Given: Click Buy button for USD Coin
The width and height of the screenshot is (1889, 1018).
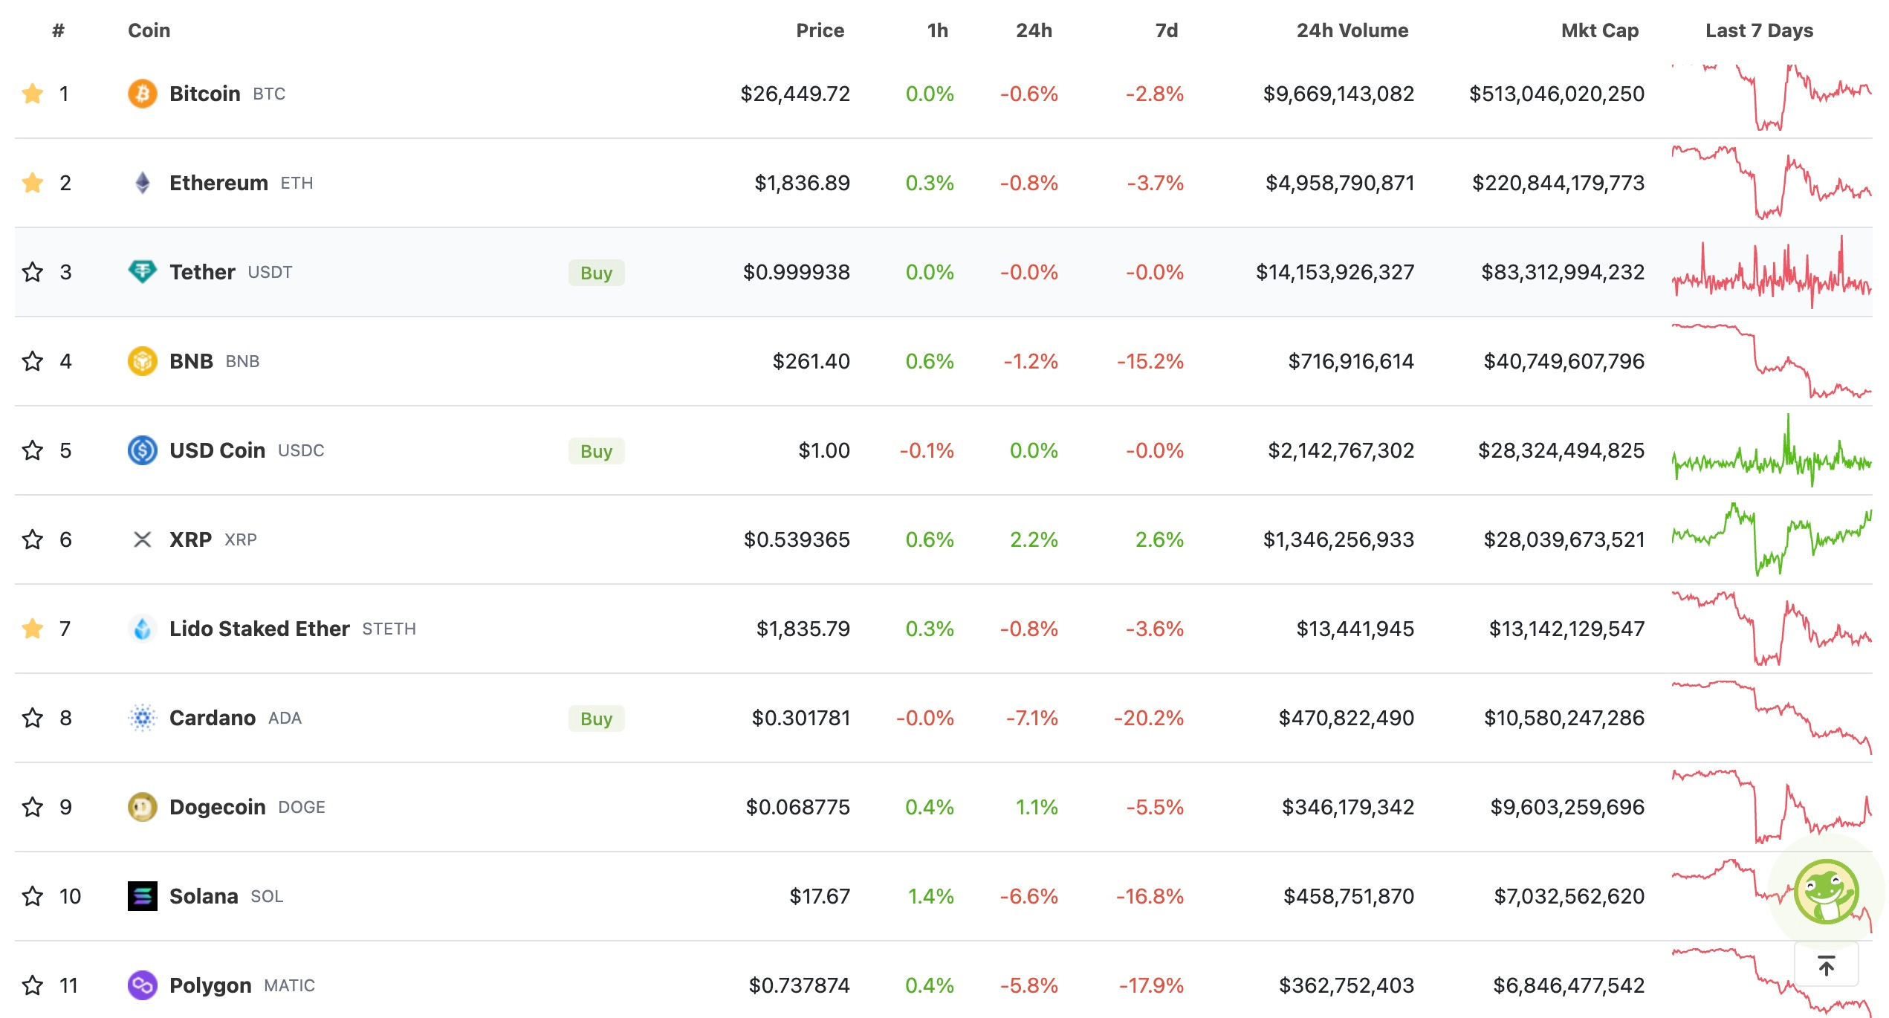Looking at the screenshot, I should [596, 451].
